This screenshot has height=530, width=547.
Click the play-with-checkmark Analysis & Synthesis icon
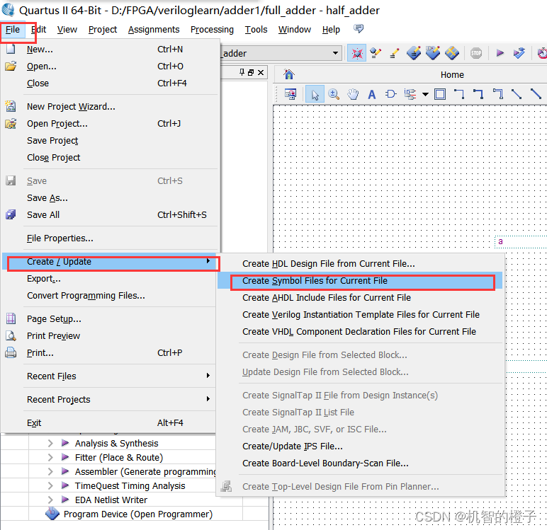[519, 53]
